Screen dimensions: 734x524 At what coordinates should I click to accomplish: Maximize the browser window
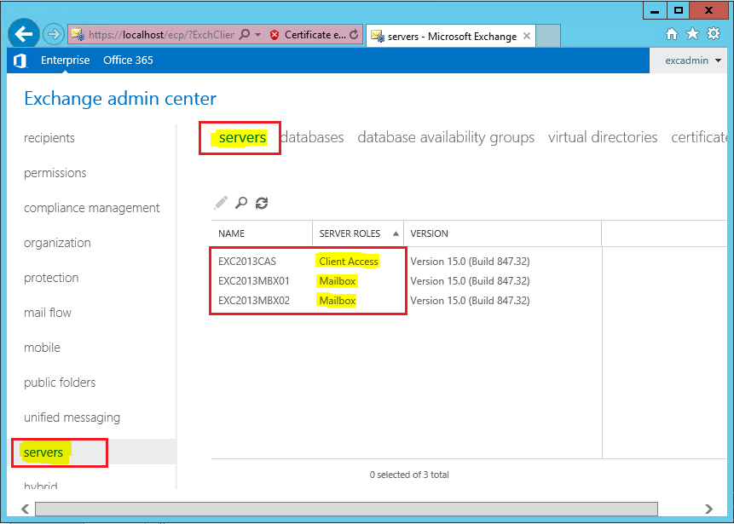(x=678, y=10)
